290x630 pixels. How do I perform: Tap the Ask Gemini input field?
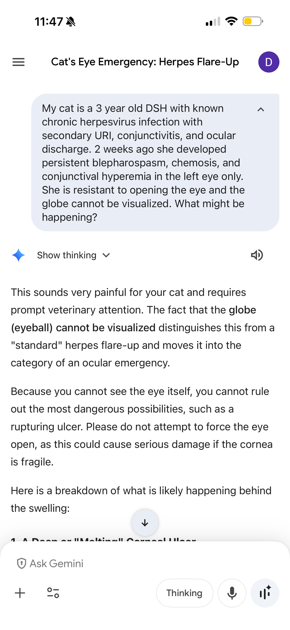click(126, 563)
